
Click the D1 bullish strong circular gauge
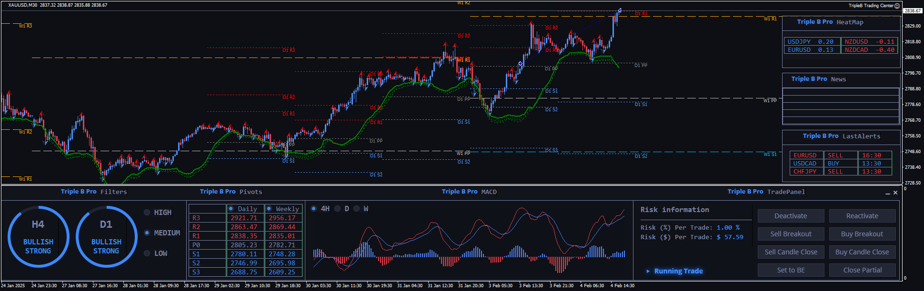point(106,237)
